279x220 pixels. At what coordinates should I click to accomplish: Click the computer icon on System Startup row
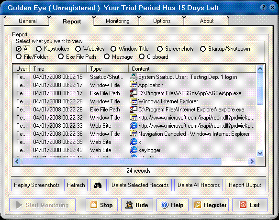[134, 77]
